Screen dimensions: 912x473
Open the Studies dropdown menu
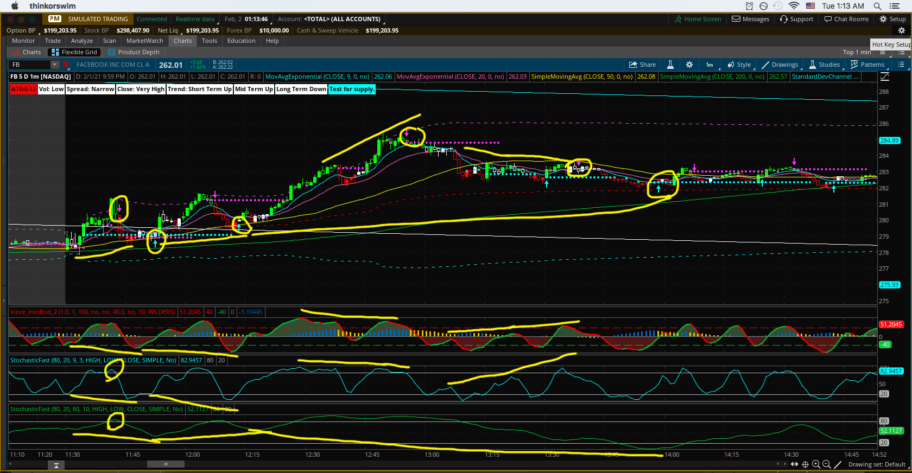[x=825, y=65]
